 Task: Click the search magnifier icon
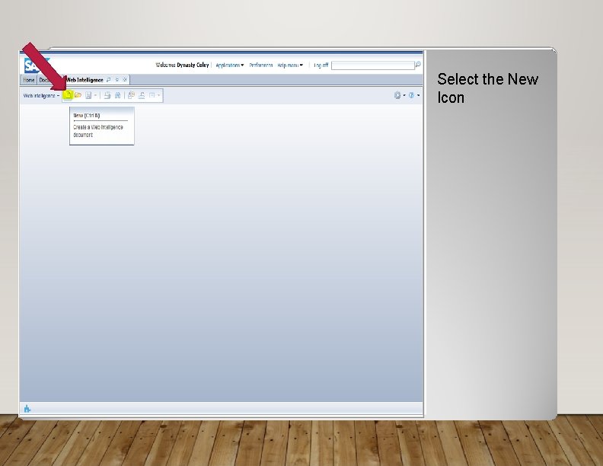tap(418, 65)
